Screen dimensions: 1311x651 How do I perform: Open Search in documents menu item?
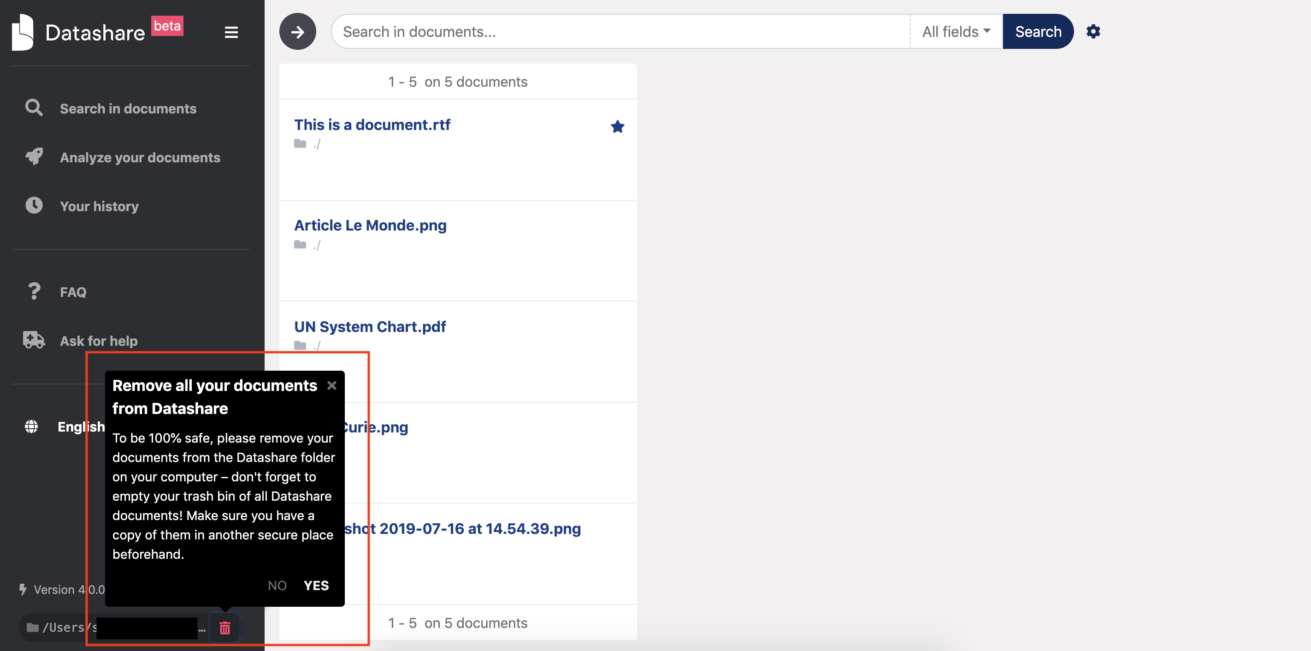click(128, 108)
